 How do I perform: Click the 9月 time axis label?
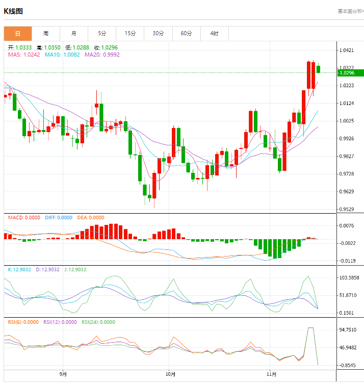tap(63, 374)
